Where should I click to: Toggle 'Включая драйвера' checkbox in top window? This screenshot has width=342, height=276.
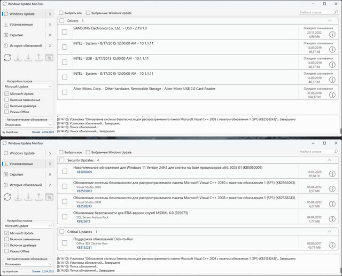[6, 106]
